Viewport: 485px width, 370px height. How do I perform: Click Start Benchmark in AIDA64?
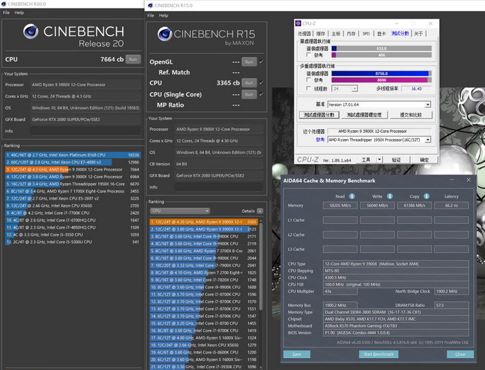(378, 354)
